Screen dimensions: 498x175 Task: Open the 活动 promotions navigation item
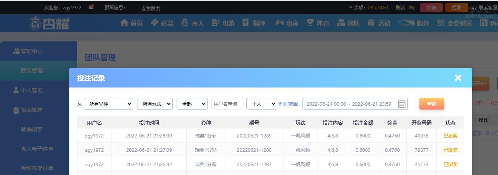point(379,23)
